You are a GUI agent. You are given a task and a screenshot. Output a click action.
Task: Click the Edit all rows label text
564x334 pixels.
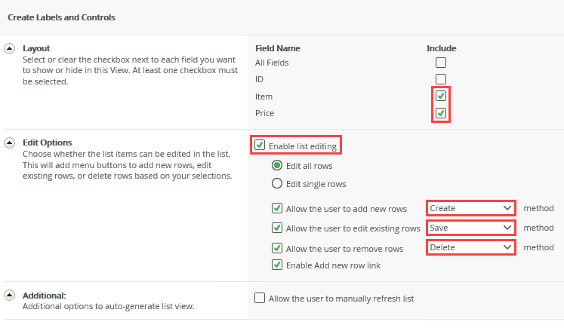coord(309,166)
